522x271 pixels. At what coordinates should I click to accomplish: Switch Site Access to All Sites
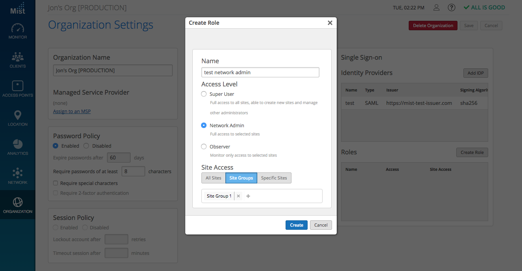[x=213, y=178]
